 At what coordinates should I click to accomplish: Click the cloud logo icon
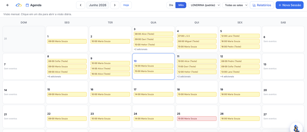tap(19, 5)
